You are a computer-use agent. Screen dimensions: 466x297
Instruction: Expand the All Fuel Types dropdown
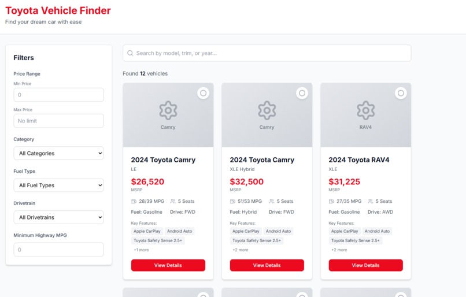(x=58, y=185)
